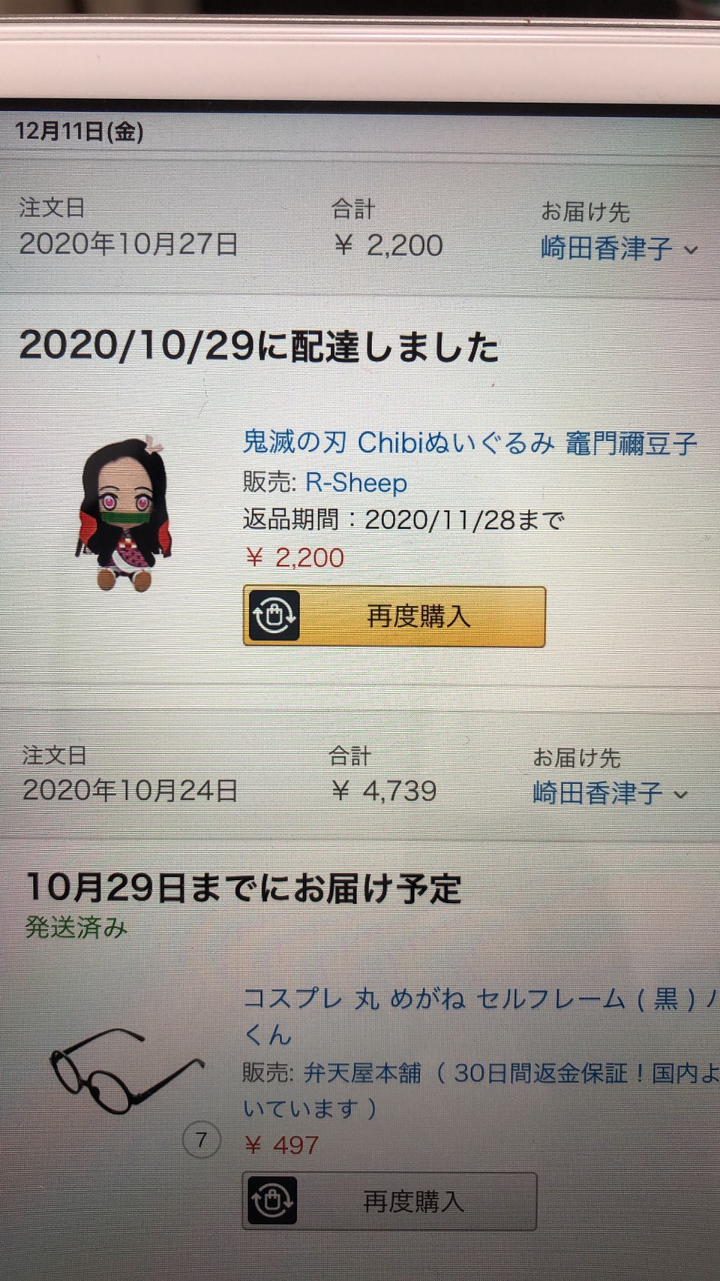Click the Nezuko plush product thumbnail
Screen dimensions: 720x1281
click(124, 513)
